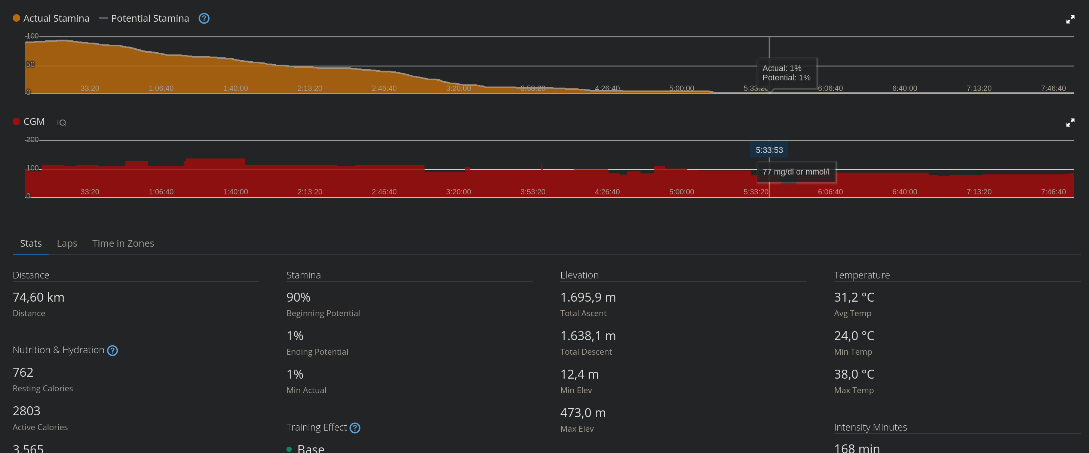Click the IQ icon beside CGM
Image resolution: width=1089 pixels, height=453 pixels.
61,123
